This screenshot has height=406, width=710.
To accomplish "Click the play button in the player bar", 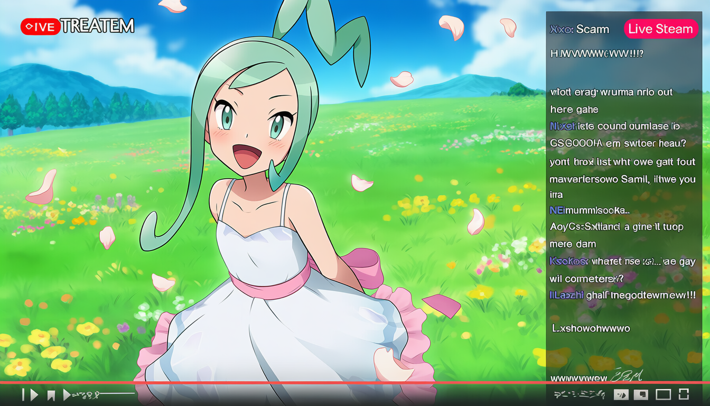I will click(34, 394).
